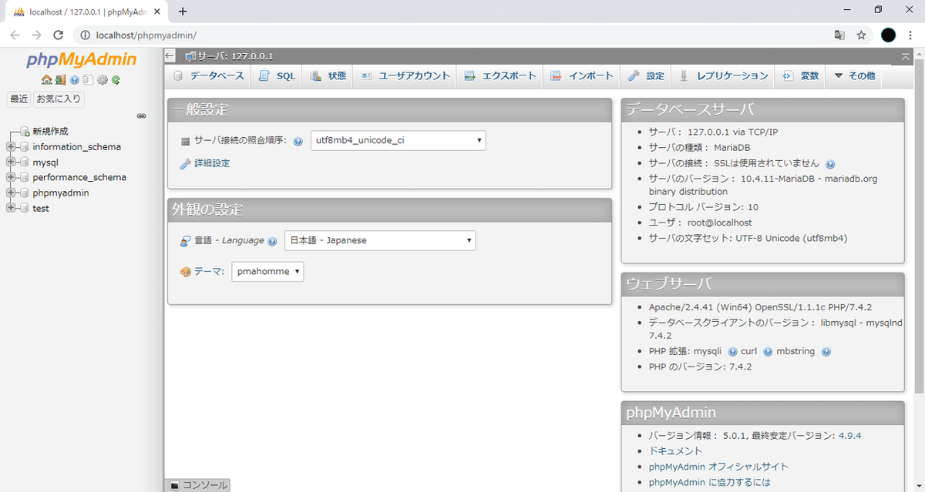Open the コンソール console bar
925x492 pixels.
[x=199, y=485]
